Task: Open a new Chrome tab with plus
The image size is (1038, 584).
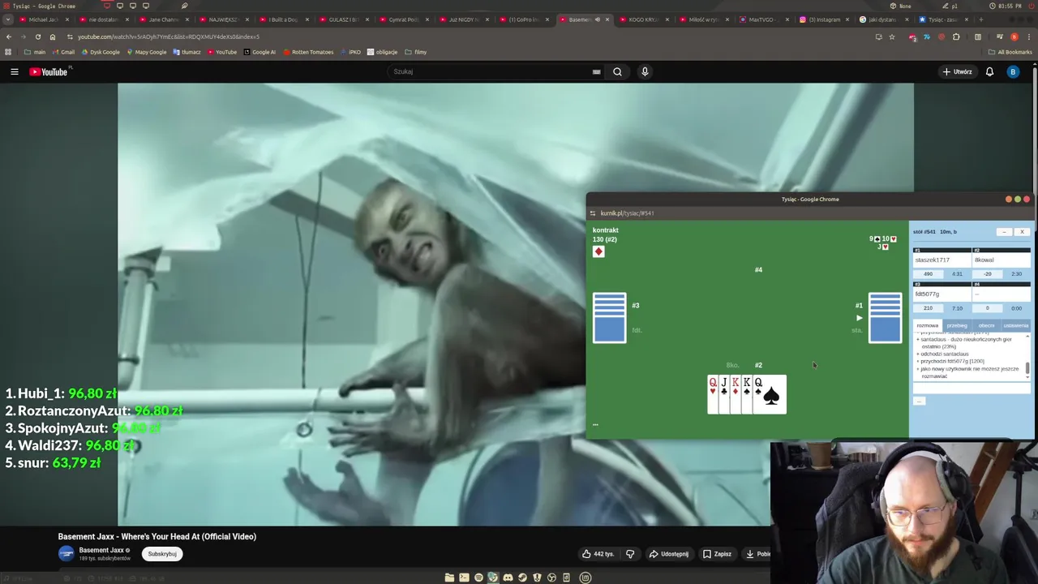Action: (x=980, y=19)
